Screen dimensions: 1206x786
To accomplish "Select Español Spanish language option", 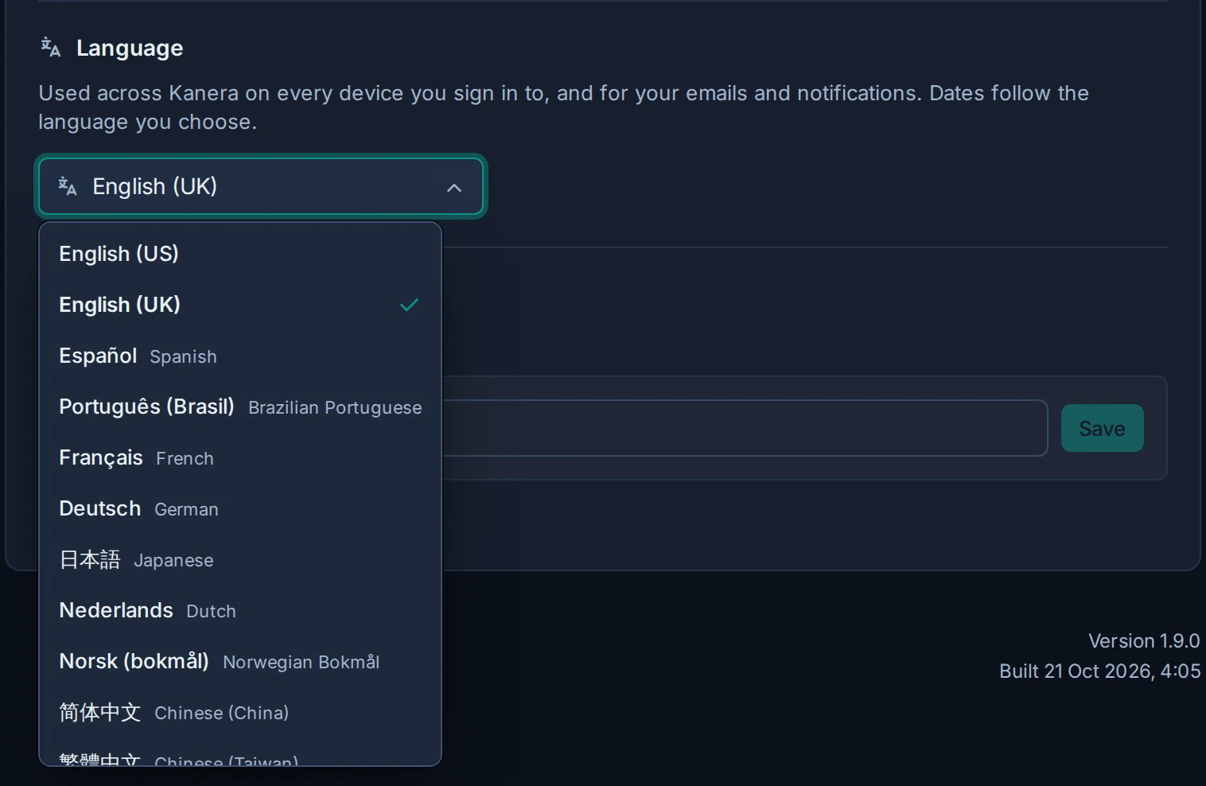I will tap(240, 356).
